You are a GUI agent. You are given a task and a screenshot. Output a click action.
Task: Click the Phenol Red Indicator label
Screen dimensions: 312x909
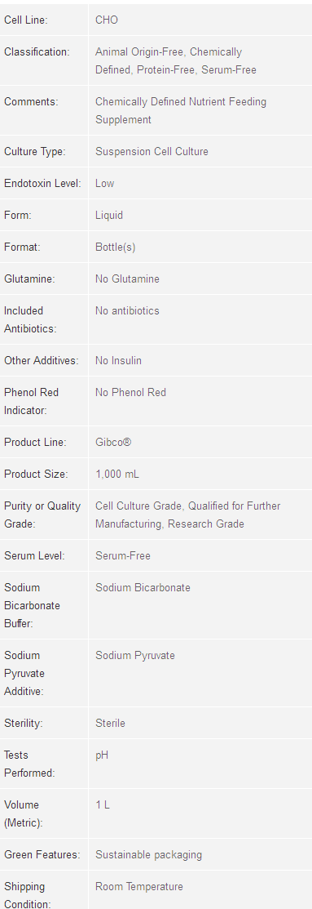pos(31,401)
